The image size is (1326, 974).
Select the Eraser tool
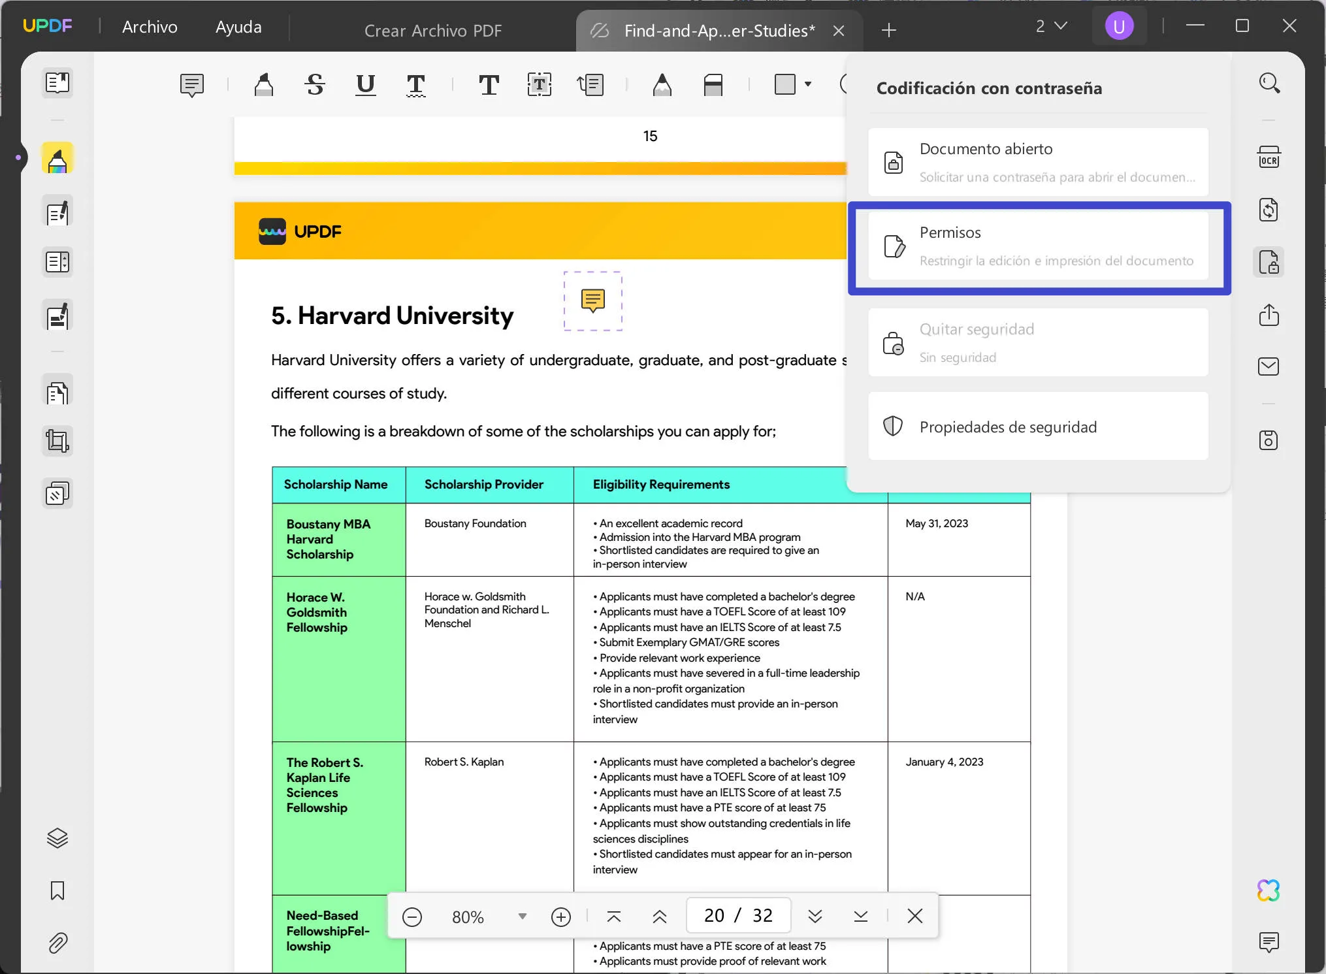(x=713, y=84)
